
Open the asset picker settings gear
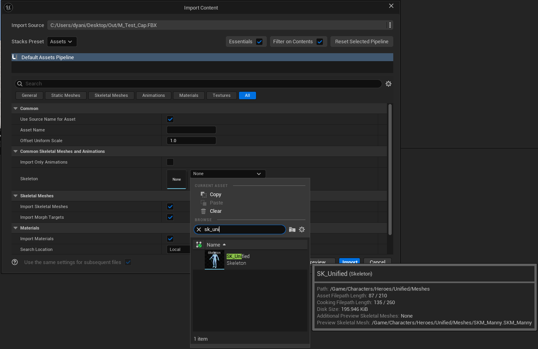coord(302,229)
